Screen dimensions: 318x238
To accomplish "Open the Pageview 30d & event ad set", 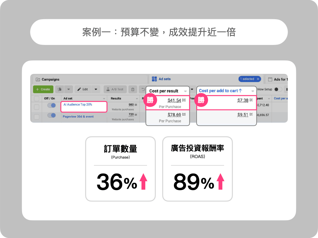I will tap(78, 117).
